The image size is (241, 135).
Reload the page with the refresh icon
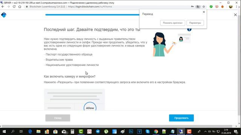tap(14, 7)
